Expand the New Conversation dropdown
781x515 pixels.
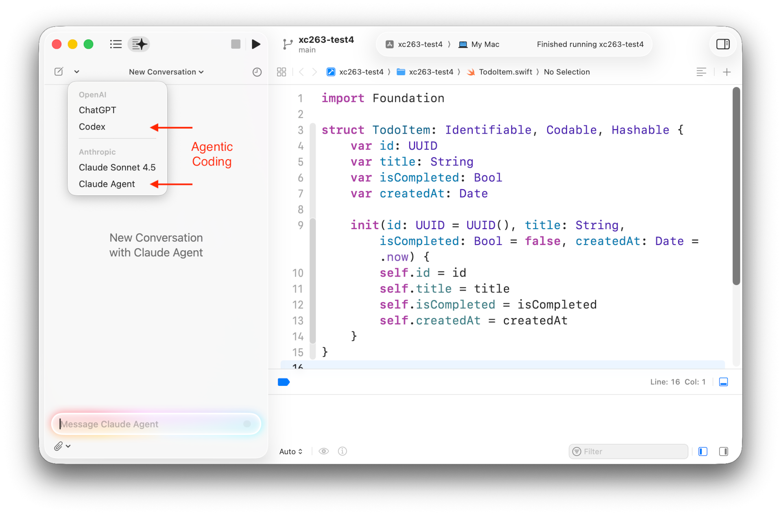166,72
